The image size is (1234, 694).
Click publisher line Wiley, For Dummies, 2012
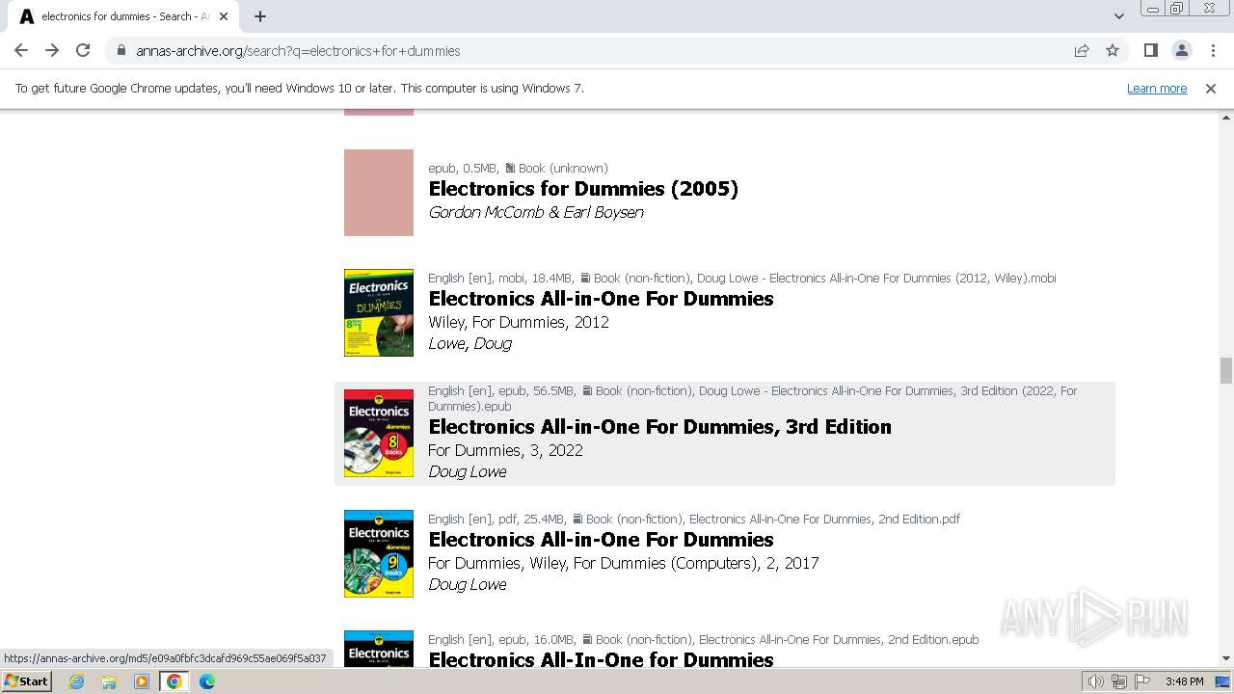519,322
